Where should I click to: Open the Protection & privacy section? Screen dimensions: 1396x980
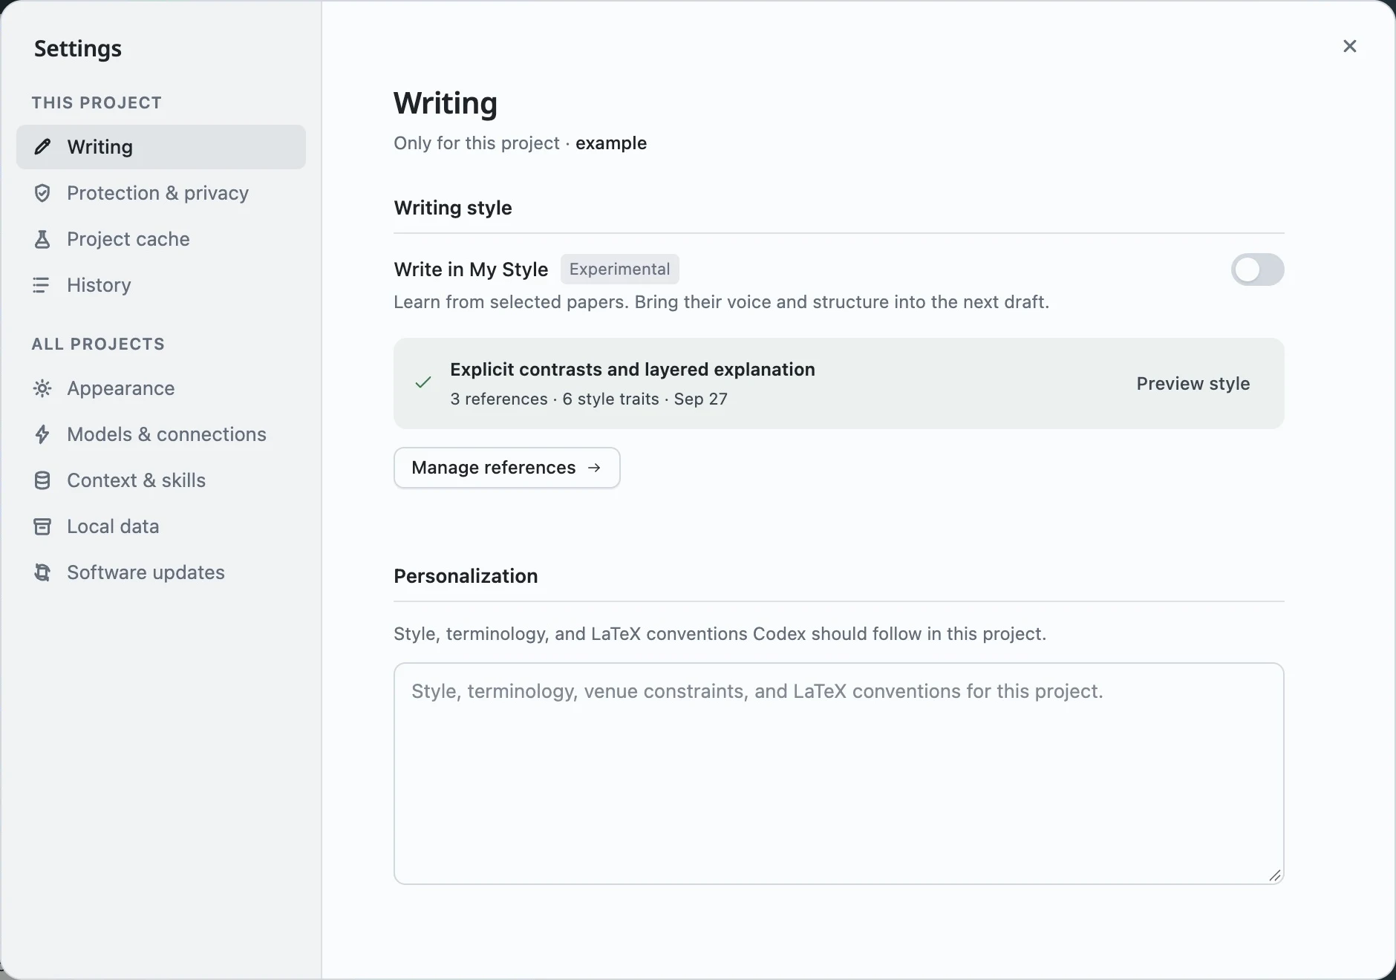tap(161, 193)
